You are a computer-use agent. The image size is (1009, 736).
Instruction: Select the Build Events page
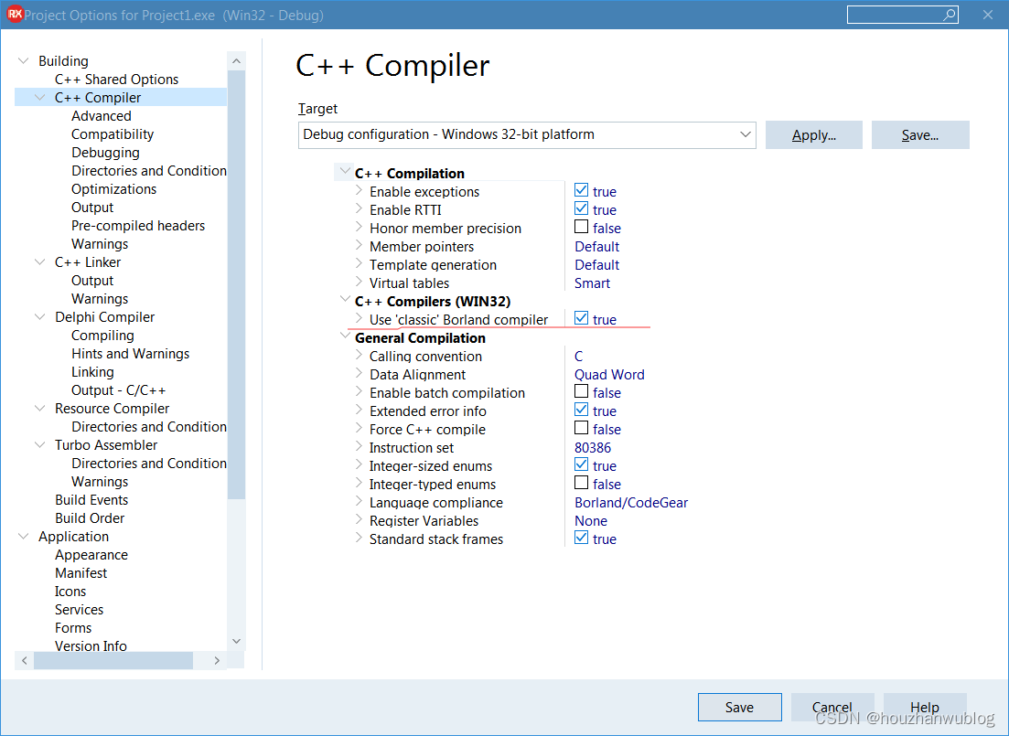[x=91, y=499]
